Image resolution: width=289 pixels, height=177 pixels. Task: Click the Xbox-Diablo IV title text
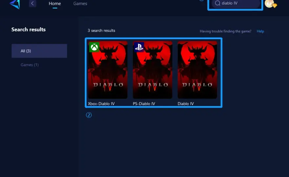[x=101, y=104]
